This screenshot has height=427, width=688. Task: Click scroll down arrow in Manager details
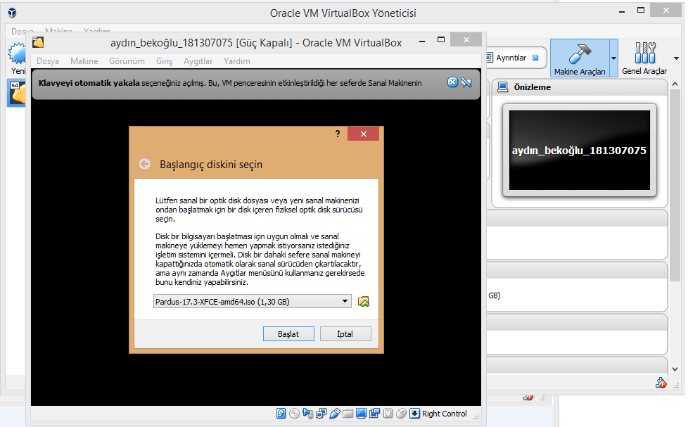[x=675, y=369]
